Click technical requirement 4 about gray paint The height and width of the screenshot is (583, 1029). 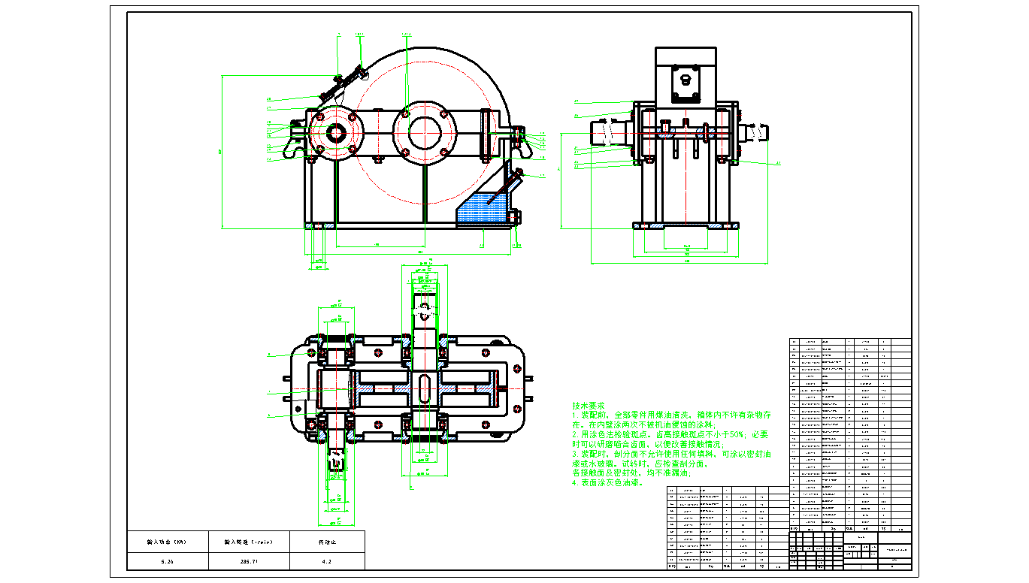(x=609, y=483)
